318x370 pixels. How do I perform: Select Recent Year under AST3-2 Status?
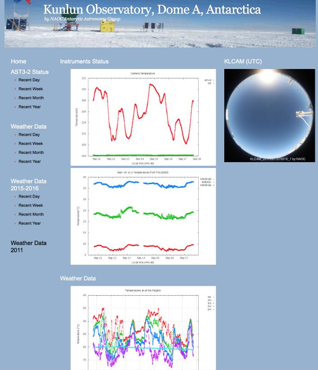30,107
